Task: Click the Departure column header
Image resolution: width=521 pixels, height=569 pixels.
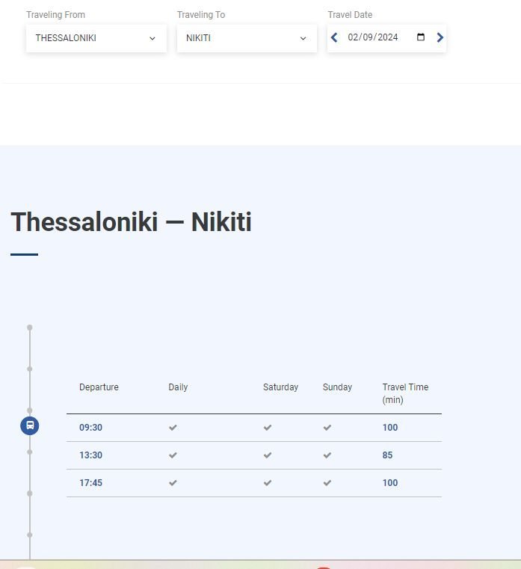Action: click(99, 387)
